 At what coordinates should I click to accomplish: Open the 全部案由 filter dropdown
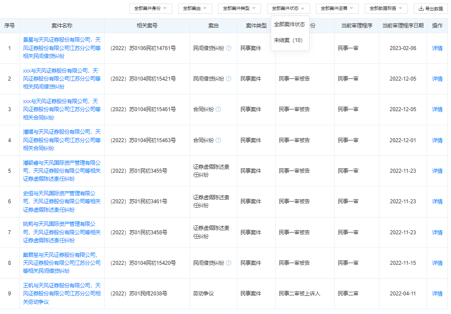coord(195,8)
